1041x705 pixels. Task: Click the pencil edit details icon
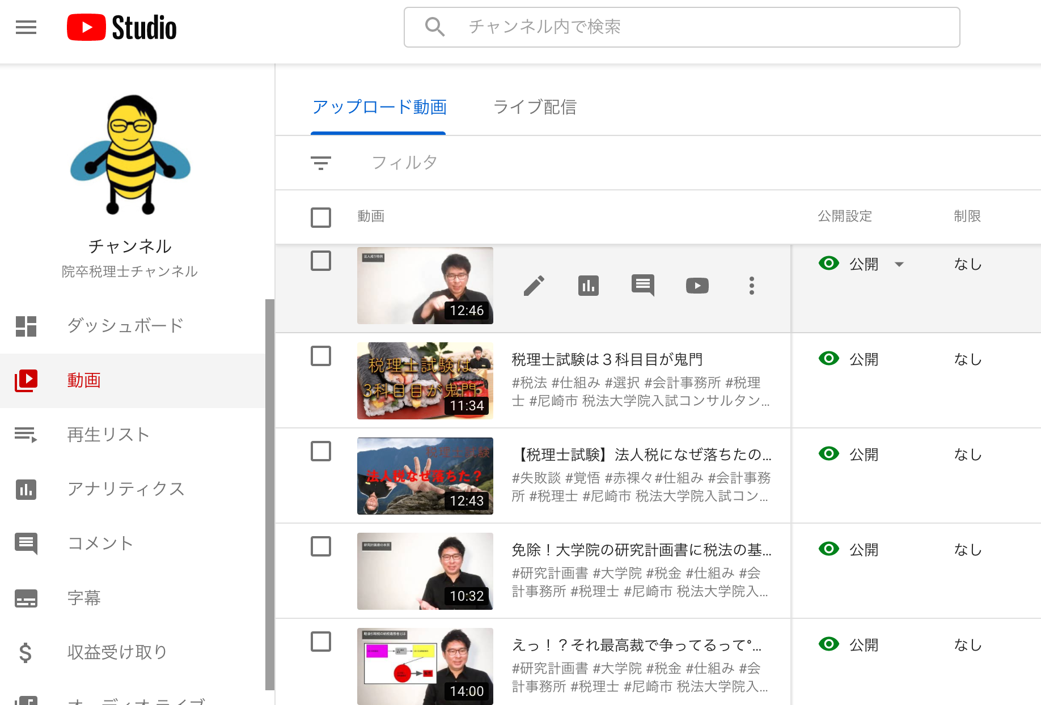[x=534, y=286]
